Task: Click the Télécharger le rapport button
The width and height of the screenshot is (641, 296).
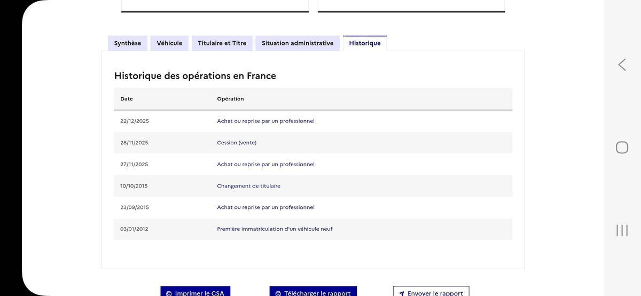Action: [x=313, y=291]
